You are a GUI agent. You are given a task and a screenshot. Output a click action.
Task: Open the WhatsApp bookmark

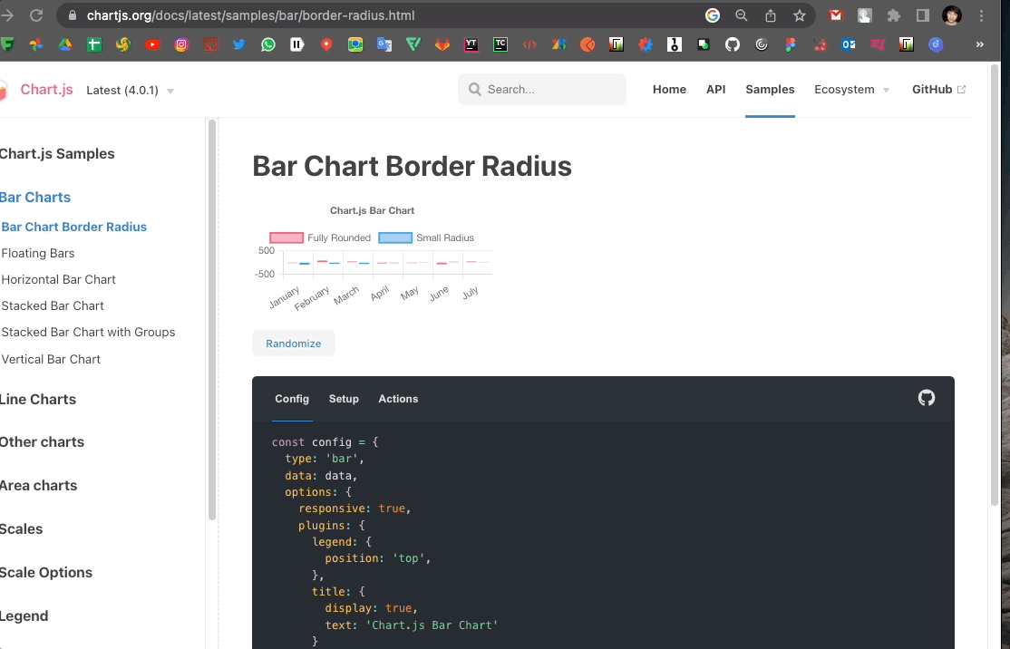pos(268,44)
